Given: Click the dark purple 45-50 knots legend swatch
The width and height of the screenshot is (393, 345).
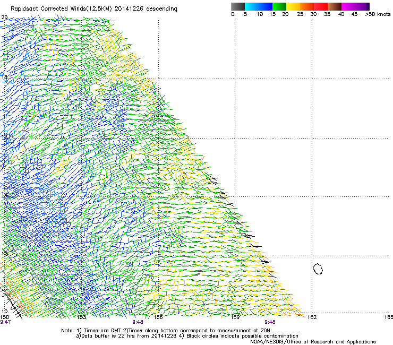Looking at the screenshot, I should pos(362,6).
